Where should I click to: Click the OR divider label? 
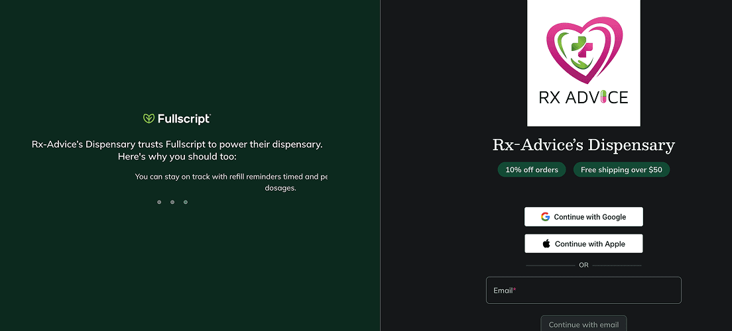tap(583, 265)
